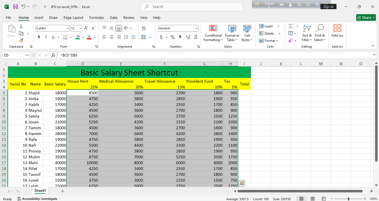379x201 pixels.
Task: Toggle Italic formatting
Action: pos(46,37)
